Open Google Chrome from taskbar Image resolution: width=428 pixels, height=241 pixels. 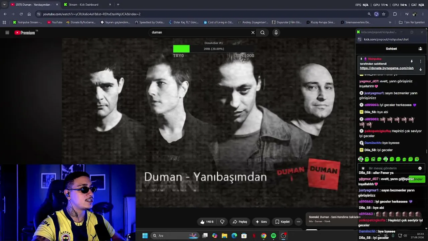coord(264,236)
